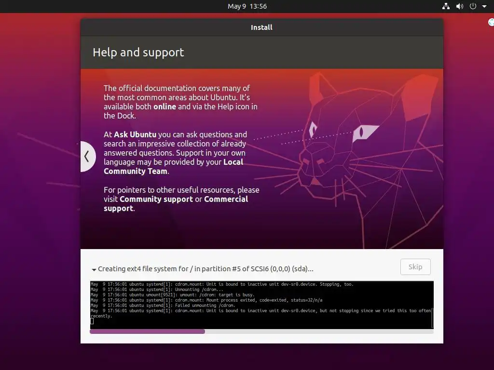Click the Skip button
494x370 pixels.
click(415, 267)
